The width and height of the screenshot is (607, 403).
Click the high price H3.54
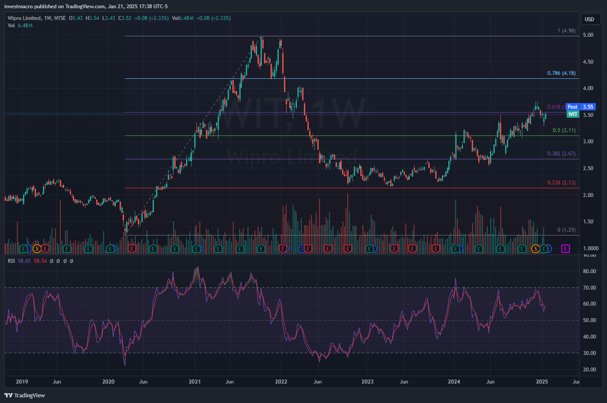[92, 18]
